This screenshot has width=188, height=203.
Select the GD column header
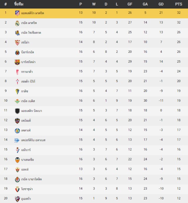tap(161, 4)
